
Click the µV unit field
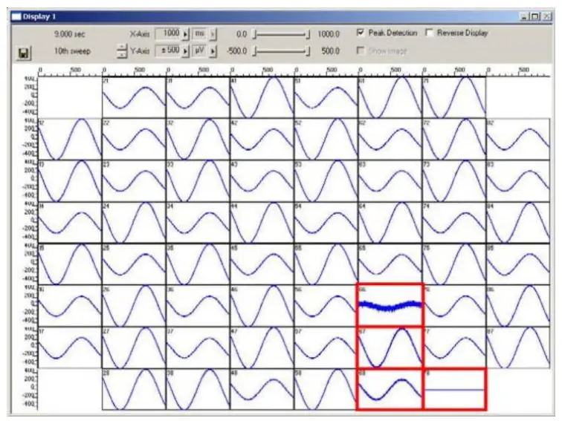coord(200,50)
